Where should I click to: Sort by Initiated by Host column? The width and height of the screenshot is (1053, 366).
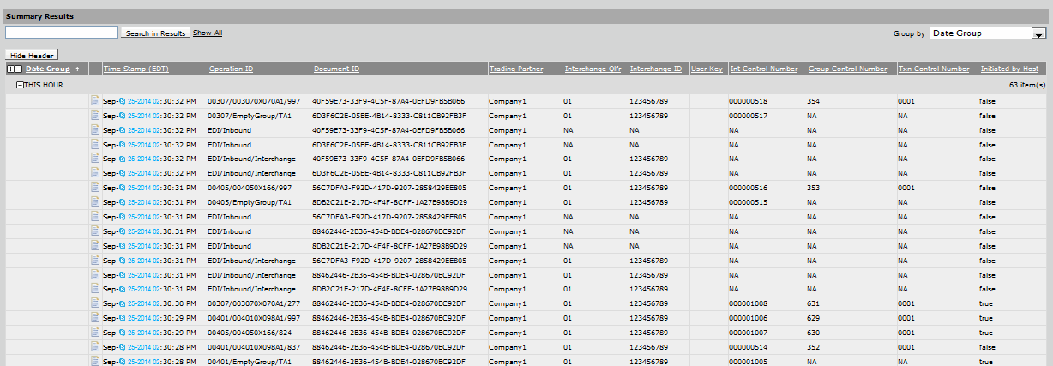point(1009,69)
